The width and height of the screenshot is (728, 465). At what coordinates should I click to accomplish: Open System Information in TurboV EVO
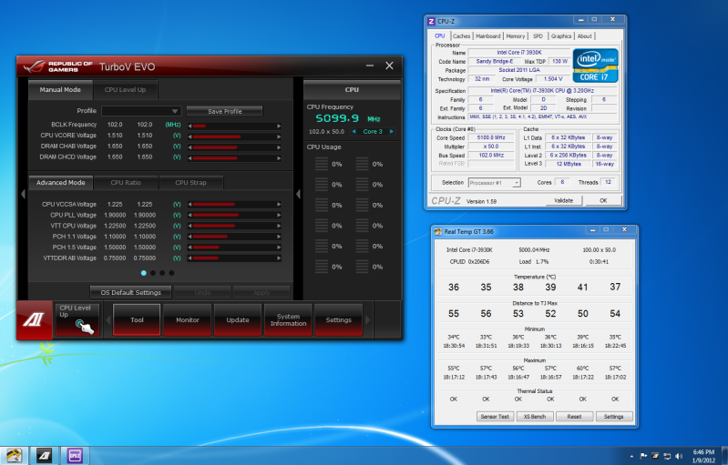[288, 320]
